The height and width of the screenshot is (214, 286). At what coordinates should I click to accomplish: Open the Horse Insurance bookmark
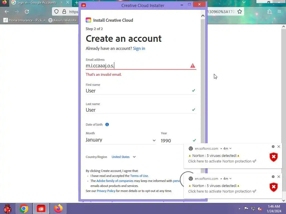point(24,20)
